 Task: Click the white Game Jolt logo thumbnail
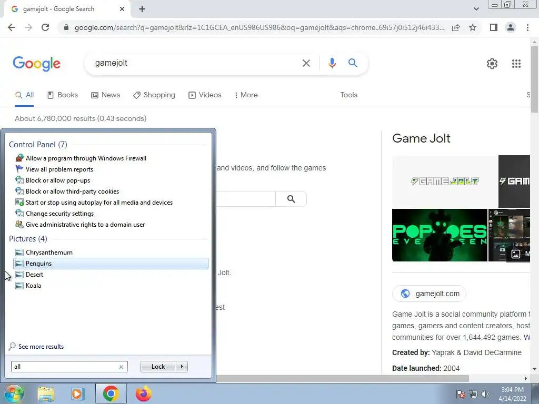(445, 181)
